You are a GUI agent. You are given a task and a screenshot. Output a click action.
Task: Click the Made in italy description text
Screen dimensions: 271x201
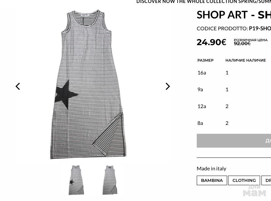(211, 169)
